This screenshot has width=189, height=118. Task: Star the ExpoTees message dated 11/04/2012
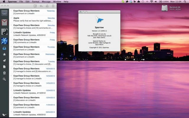click(11, 105)
